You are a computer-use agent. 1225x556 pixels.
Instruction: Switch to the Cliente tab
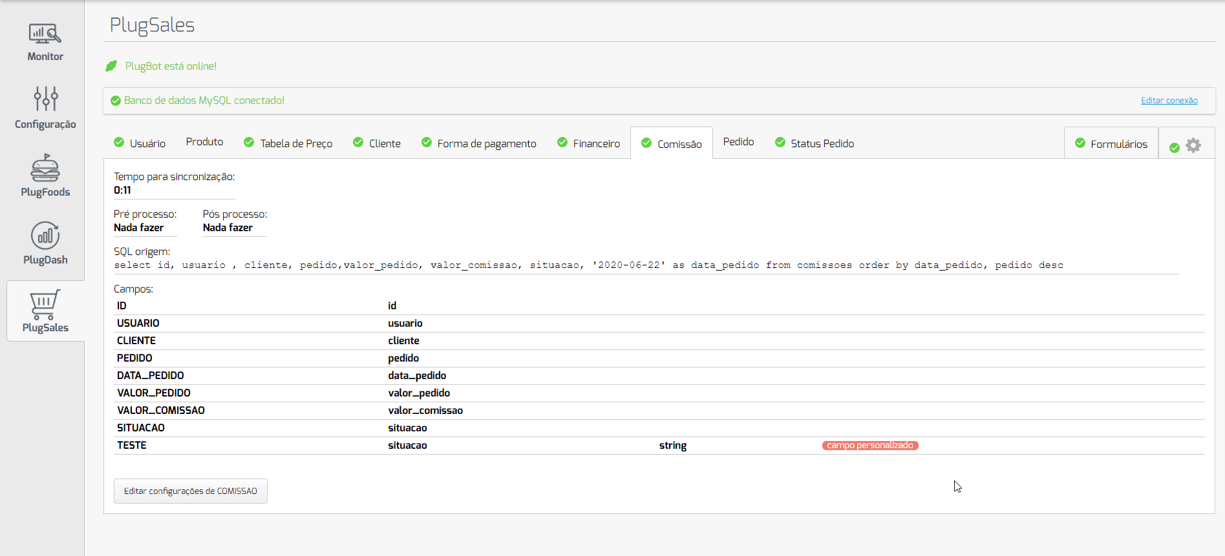[x=377, y=143]
